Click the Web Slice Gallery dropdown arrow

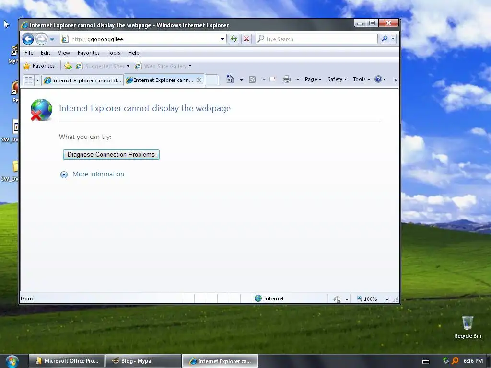[190, 66]
